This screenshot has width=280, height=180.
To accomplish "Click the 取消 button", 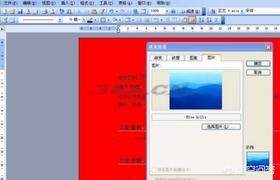I will tap(258, 72).
